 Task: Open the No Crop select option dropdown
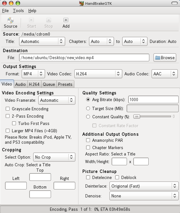54,157
